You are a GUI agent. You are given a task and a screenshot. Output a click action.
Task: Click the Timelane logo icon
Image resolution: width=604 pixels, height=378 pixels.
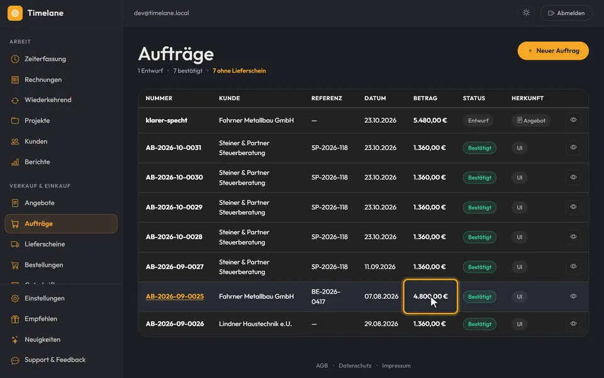pos(15,13)
